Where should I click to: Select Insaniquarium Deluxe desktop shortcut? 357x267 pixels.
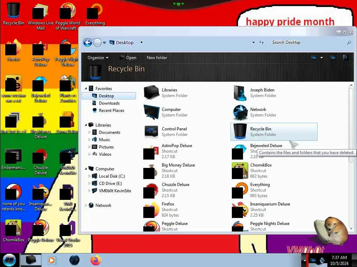coord(40,197)
